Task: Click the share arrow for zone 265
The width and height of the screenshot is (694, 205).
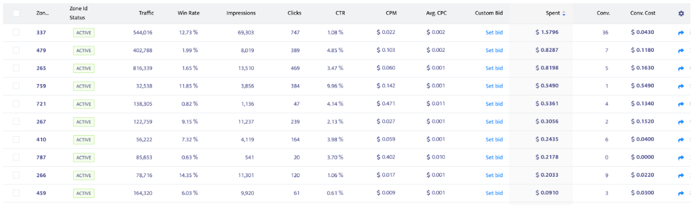Action: point(681,68)
